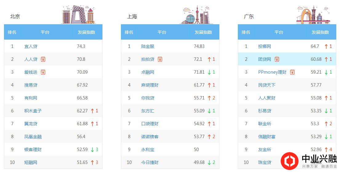Open the 有利网 platform link

click(31, 98)
